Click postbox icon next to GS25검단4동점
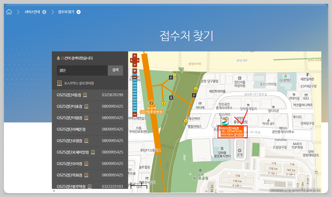This screenshot has height=197, width=332. click(x=85, y=95)
